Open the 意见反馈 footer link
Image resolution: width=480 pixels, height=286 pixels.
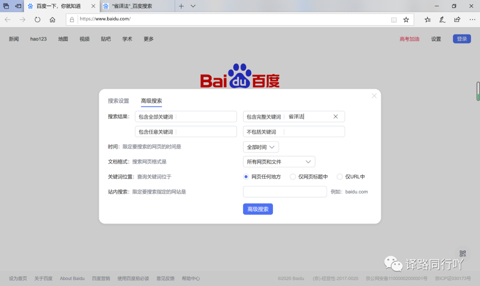[165, 278]
